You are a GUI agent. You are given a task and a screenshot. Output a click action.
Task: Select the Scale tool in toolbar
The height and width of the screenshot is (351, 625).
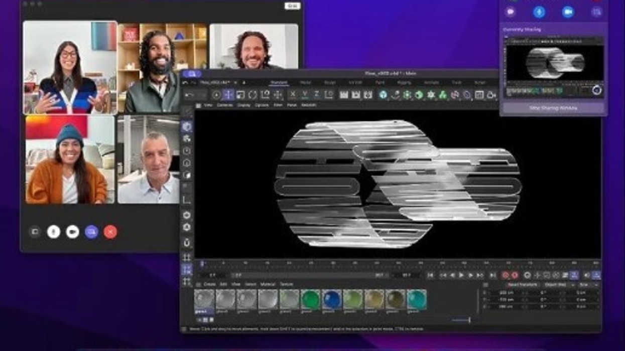240,95
